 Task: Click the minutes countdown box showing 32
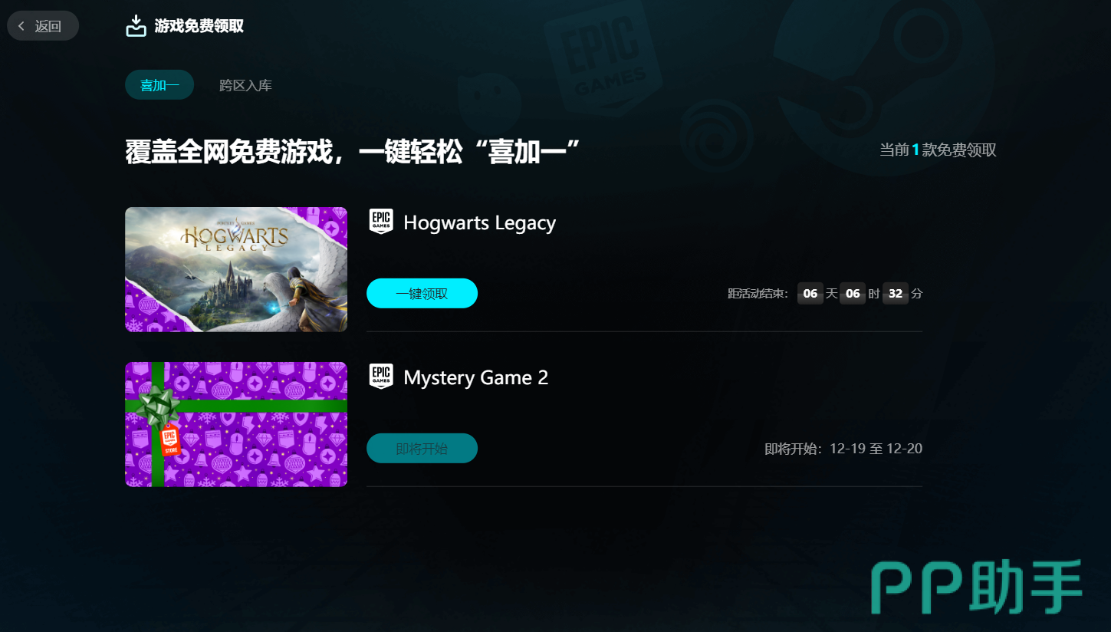click(x=896, y=293)
